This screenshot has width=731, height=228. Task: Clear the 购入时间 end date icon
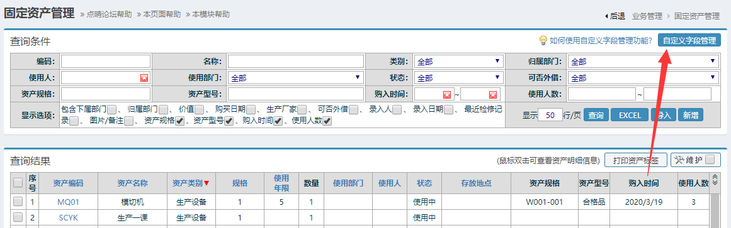tap(493, 94)
